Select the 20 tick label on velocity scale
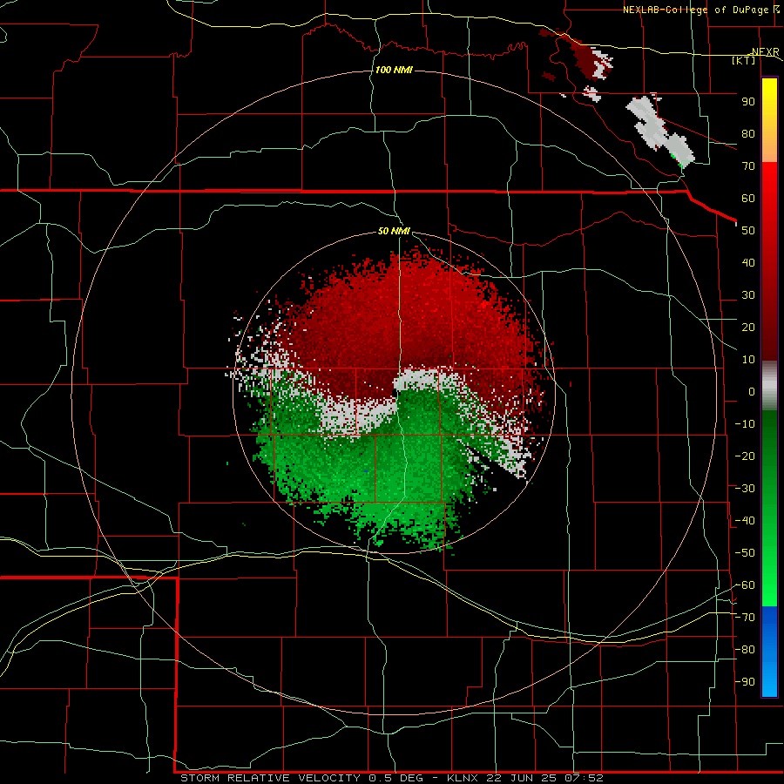This screenshot has width=784, height=784. [x=748, y=327]
